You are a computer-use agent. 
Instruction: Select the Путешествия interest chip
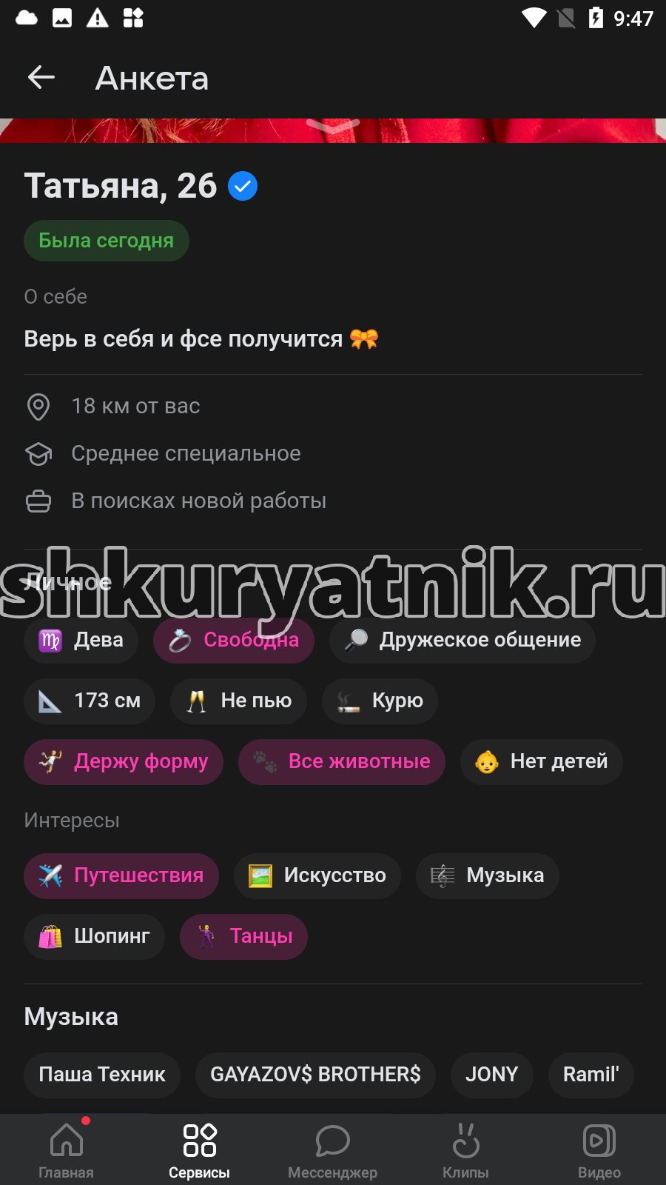(121, 876)
